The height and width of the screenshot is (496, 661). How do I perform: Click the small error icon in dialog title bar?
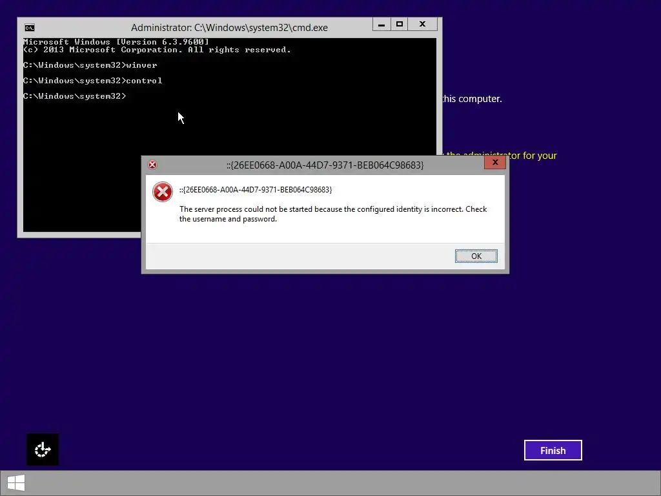(152, 165)
